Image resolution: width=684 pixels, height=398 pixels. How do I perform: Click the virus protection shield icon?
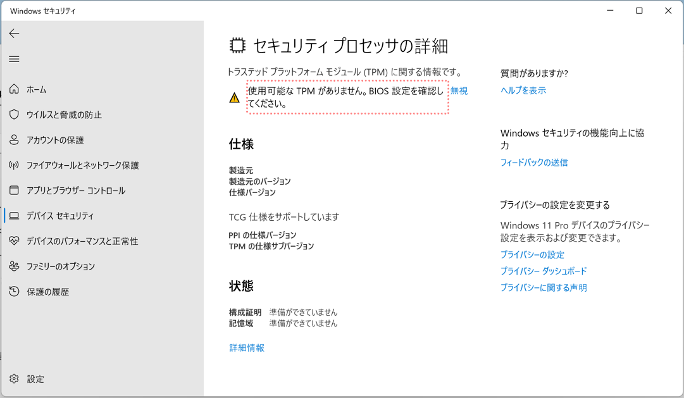coord(14,115)
